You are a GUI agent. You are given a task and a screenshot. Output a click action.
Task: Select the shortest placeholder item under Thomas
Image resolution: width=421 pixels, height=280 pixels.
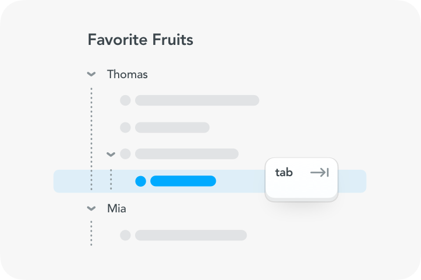172,127
